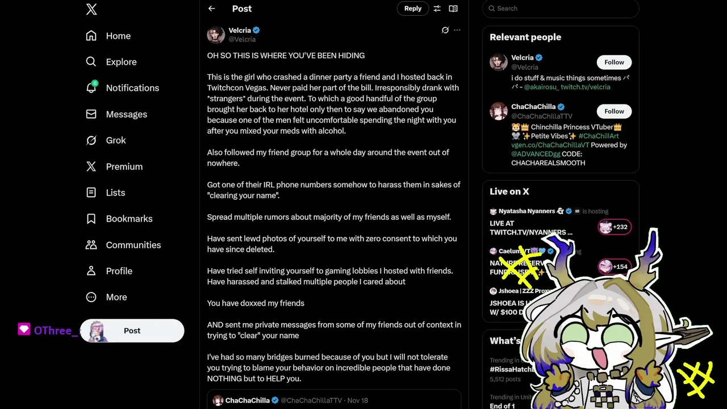Open twitch.tv/velcria link
Screen dimensions: 727x409
tap(585, 87)
